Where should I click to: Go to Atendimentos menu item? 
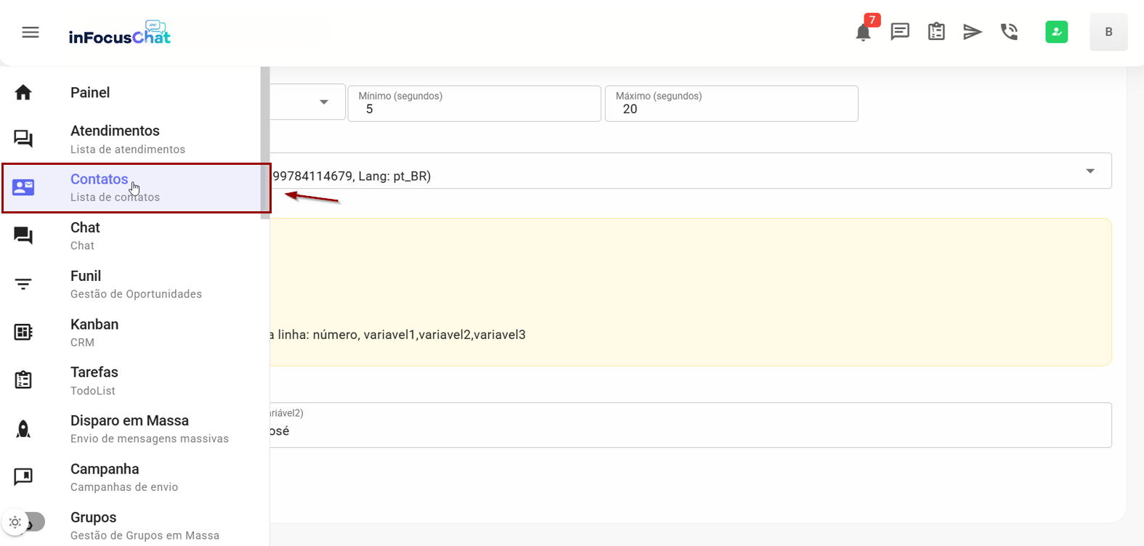[x=115, y=139]
